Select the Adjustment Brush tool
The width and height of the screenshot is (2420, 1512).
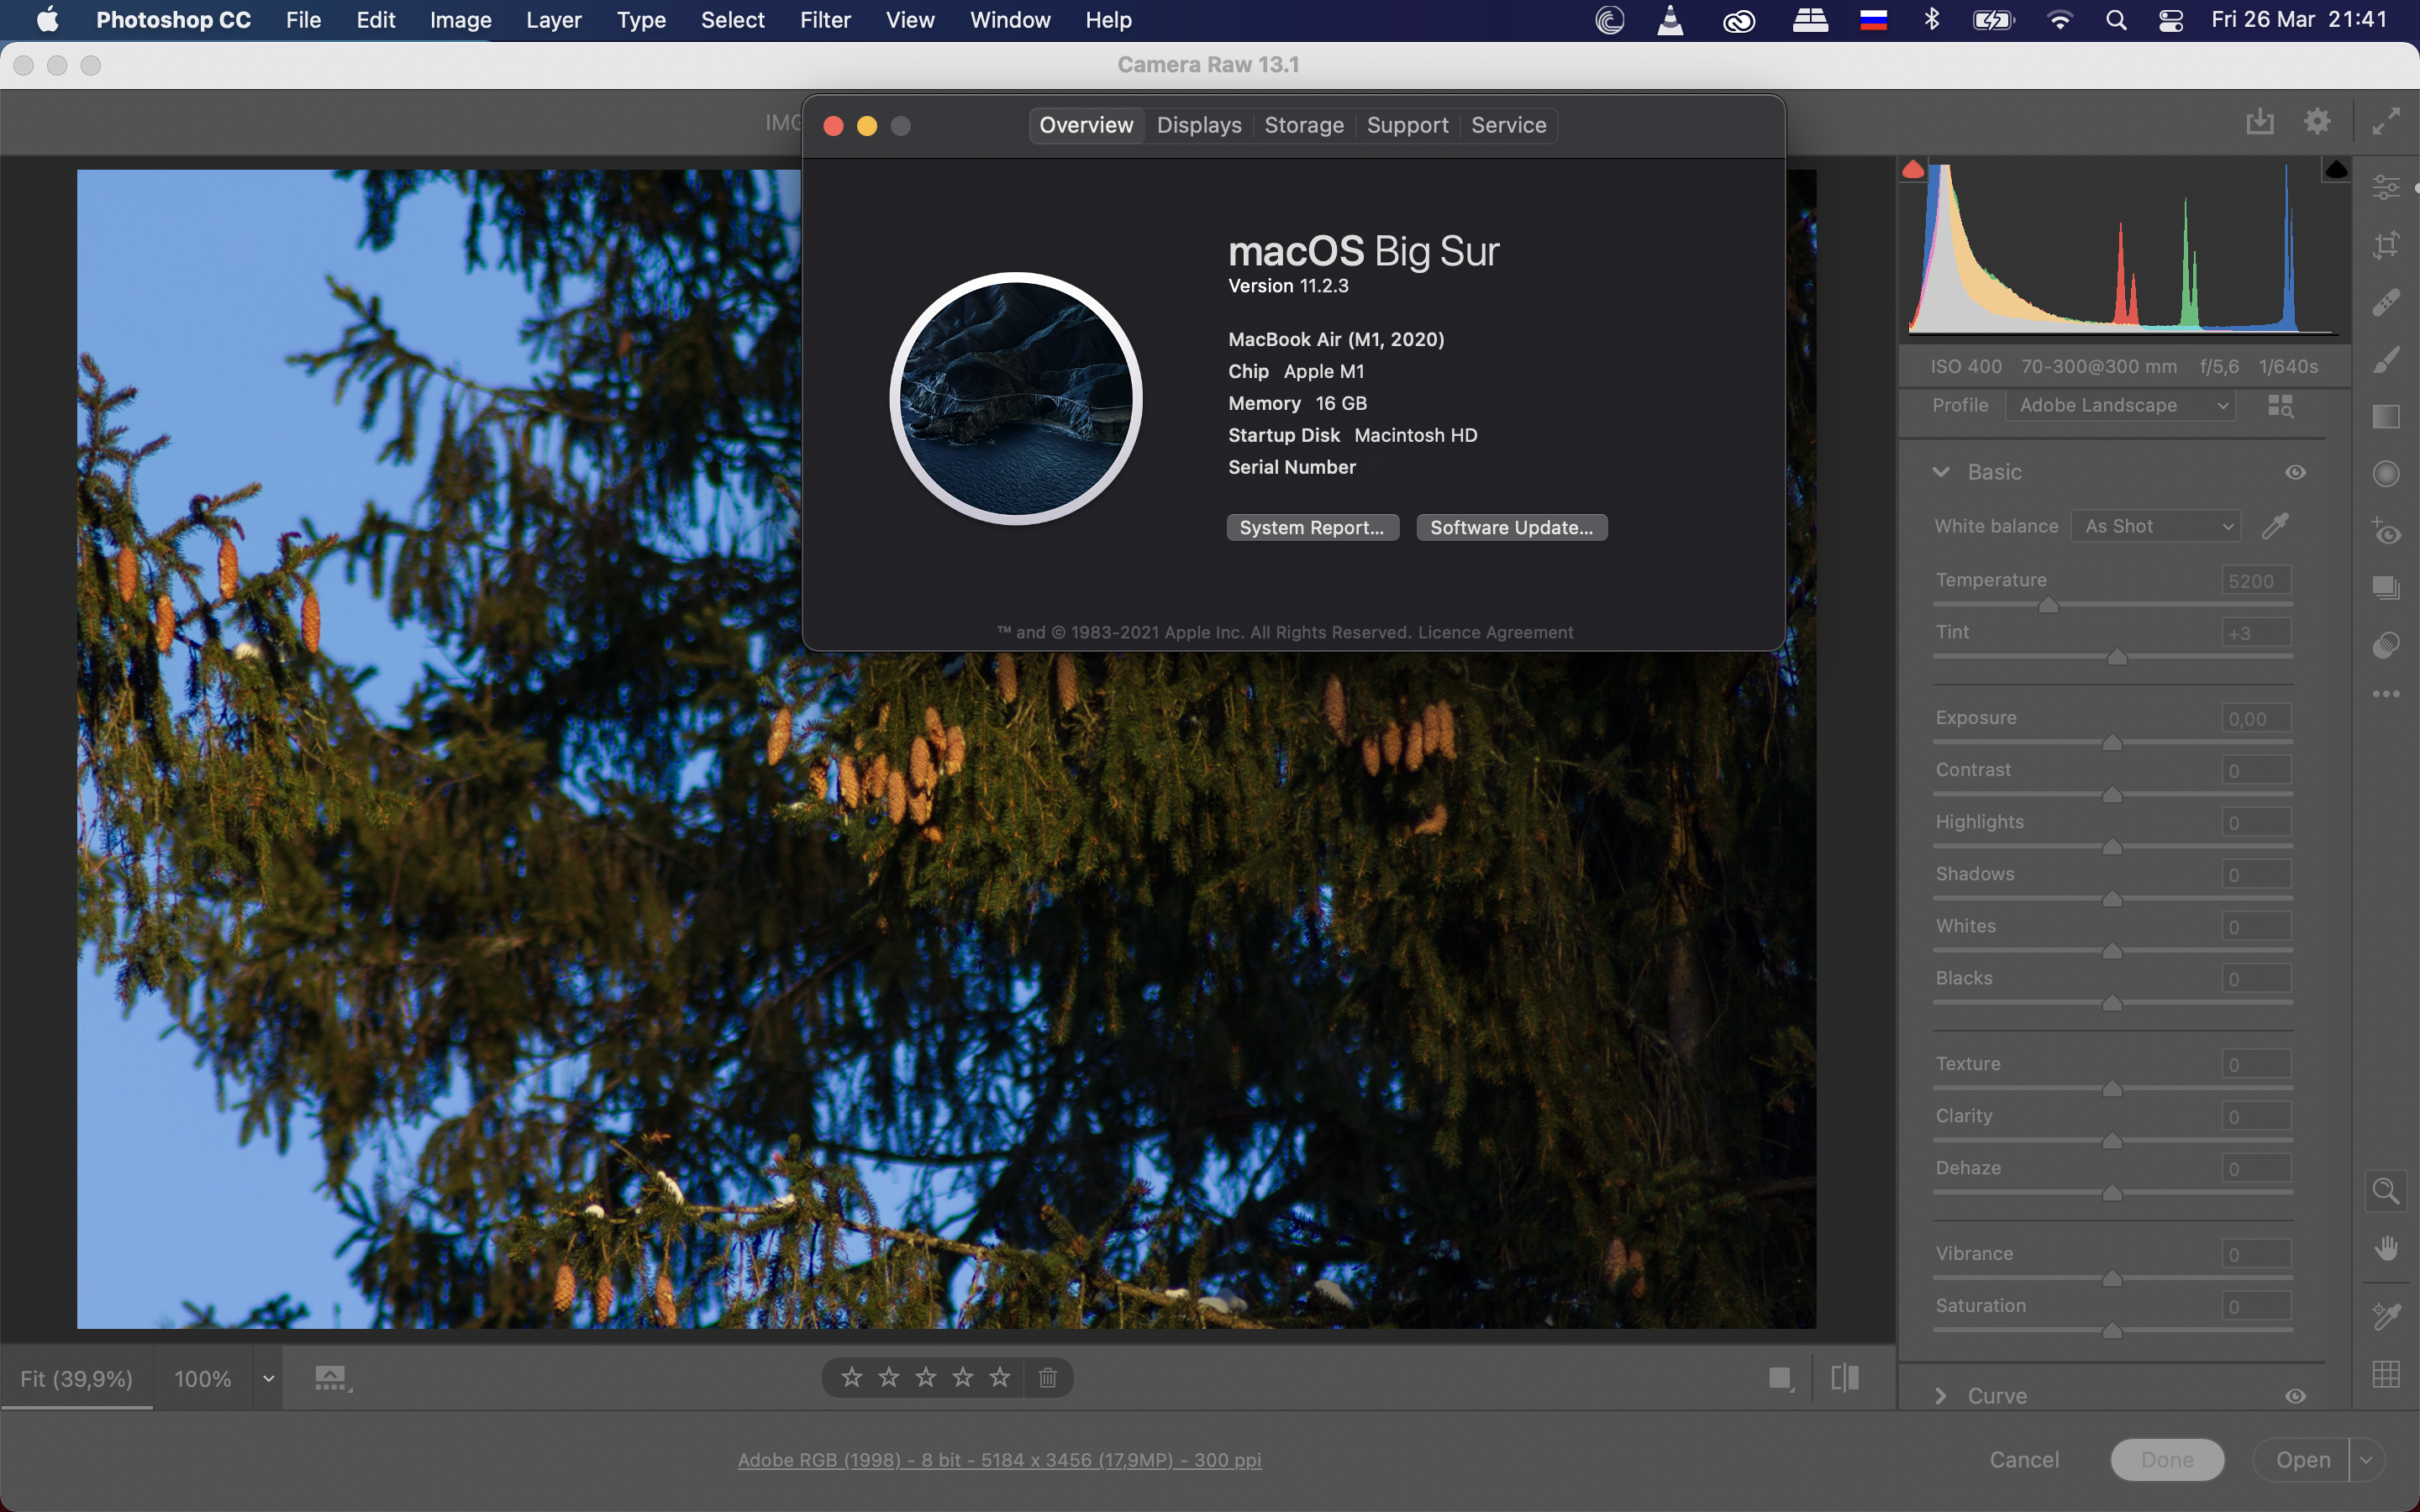(2386, 360)
